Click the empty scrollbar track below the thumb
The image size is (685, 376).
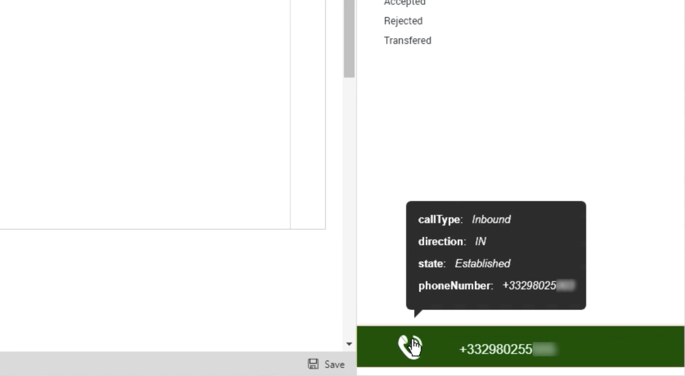[x=349, y=206]
